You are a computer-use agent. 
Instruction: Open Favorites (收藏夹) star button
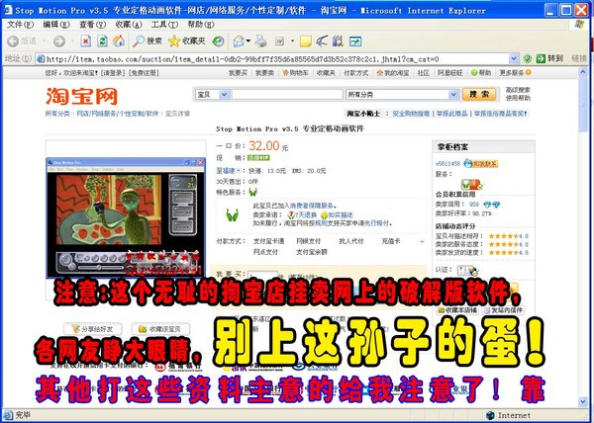click(x=187, y=42)
